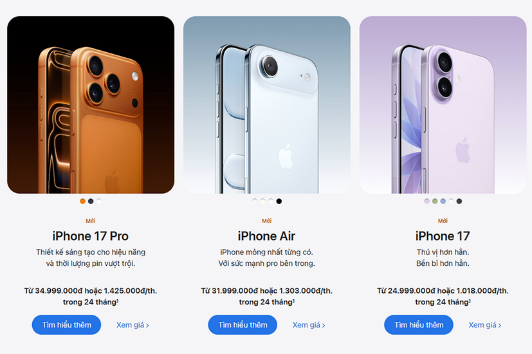Viewport: 532px width, 354px height.
Task: Select the lavender color dot for iPhone 17
Action: pos(427,201)
